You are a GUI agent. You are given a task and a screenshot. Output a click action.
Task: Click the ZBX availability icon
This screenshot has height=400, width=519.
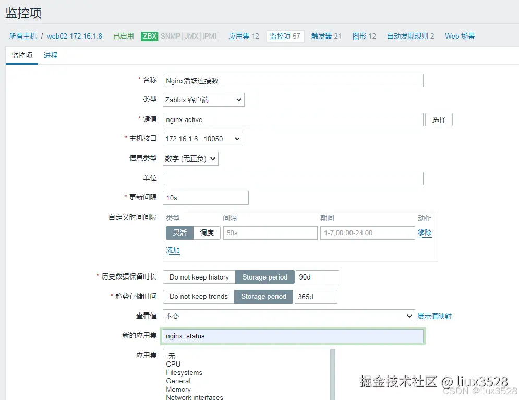click(149, 36)
